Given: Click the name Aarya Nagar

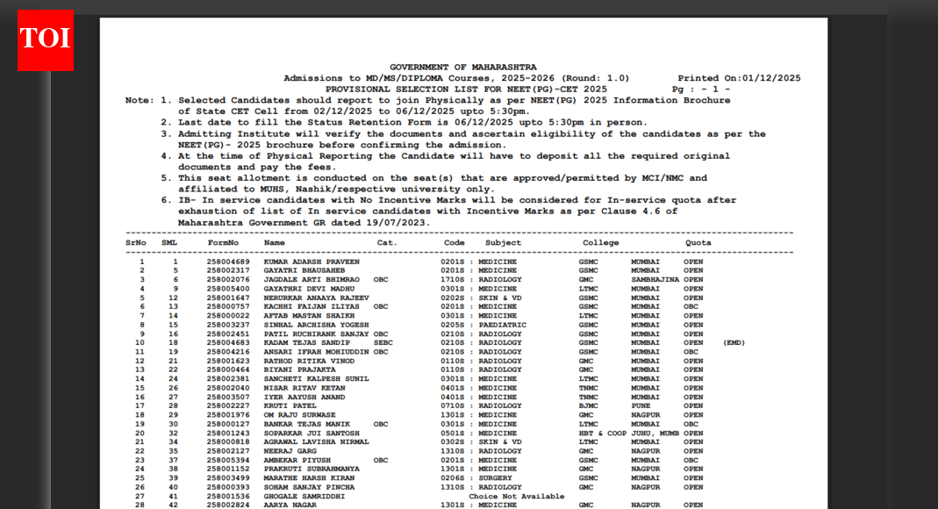Looking at the screenshot, I should [x=290, y=505].
